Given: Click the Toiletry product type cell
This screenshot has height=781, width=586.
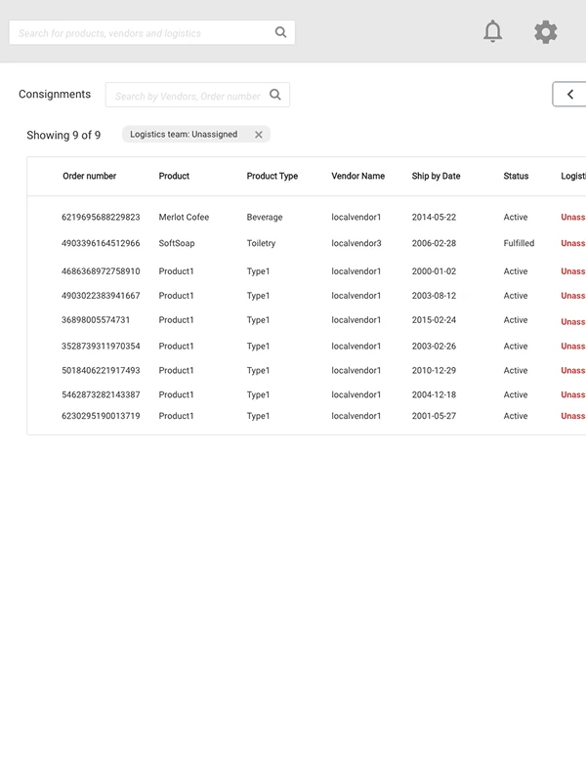Looking at the screenshot, I should point(261,243).
